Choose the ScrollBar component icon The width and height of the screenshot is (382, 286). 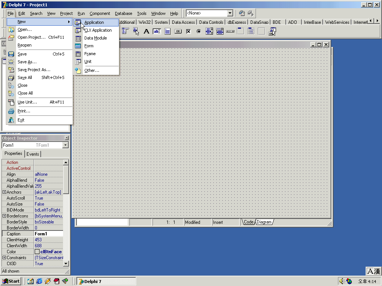(x=230, y=32)
